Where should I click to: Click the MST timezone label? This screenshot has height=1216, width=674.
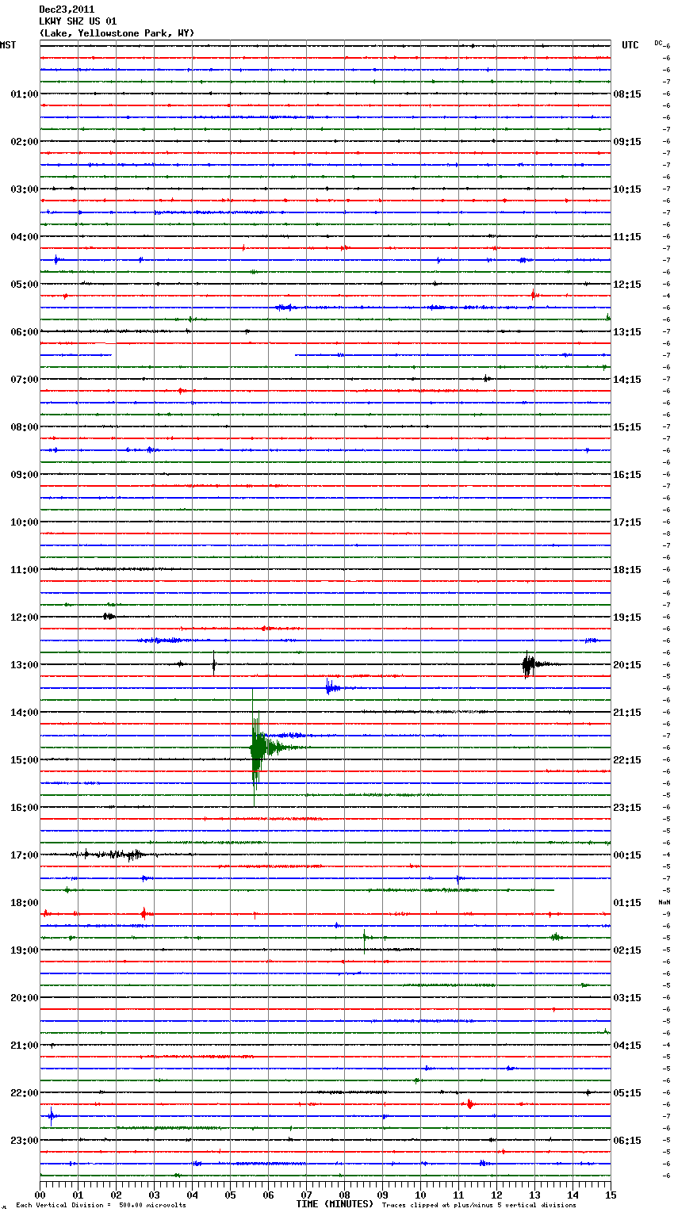[8, 45]
